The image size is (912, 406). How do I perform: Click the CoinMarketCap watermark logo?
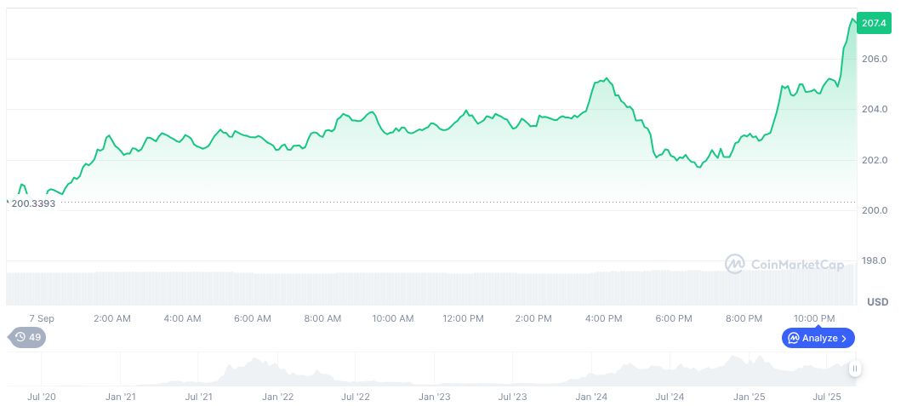click(x=784, y=265)
